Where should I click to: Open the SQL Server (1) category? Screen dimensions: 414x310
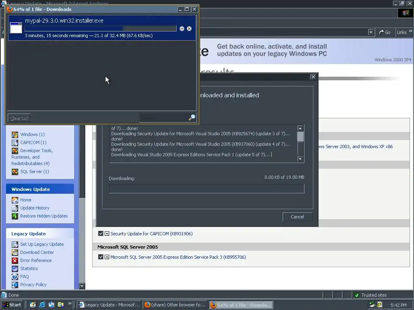tap(35, 172)
